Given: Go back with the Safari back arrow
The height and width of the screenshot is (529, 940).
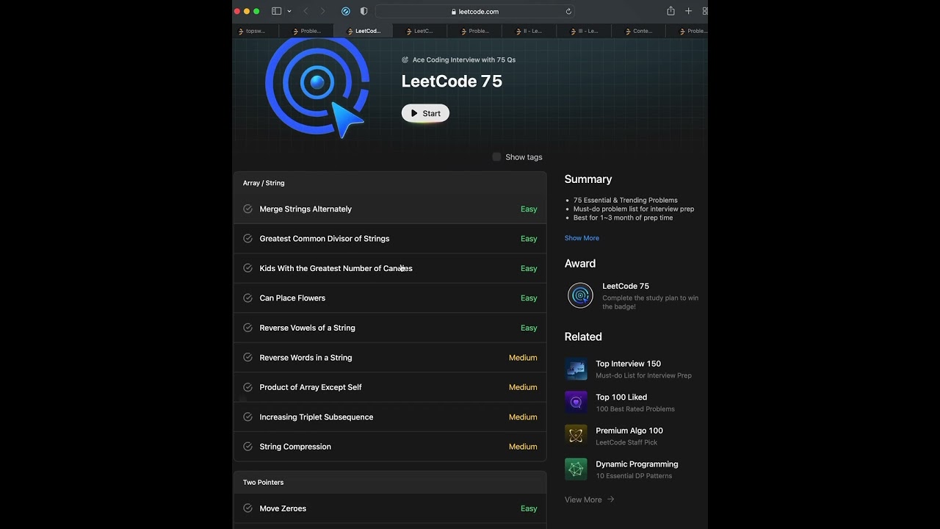Looking at the screenshot, I should [x=305, y=11].
